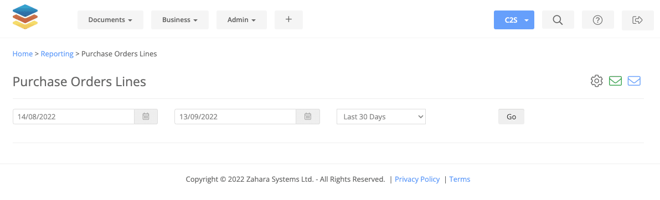
Task: Click the blue envelope email icon
Action: [634, 81]
